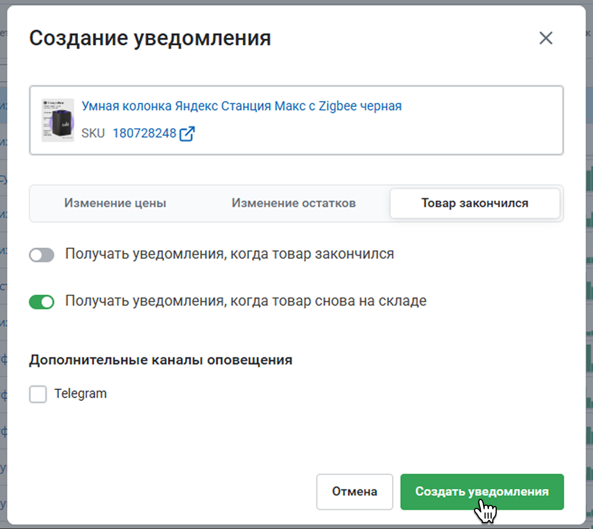Open the Умная колонка Яндекс Станция product link
593x529 pixels.
point(241,106)
